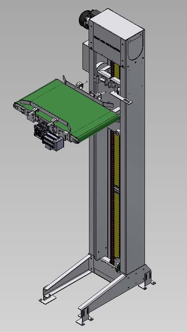Screen dimensions: 187x332
Task: Select the carriage block midway on the chain
Action: [116, 189]
